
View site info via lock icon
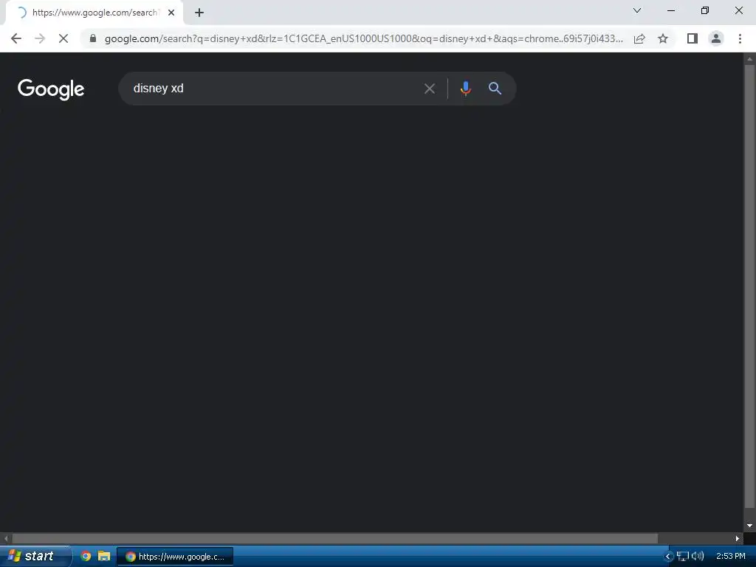click(x=93, y=38)
